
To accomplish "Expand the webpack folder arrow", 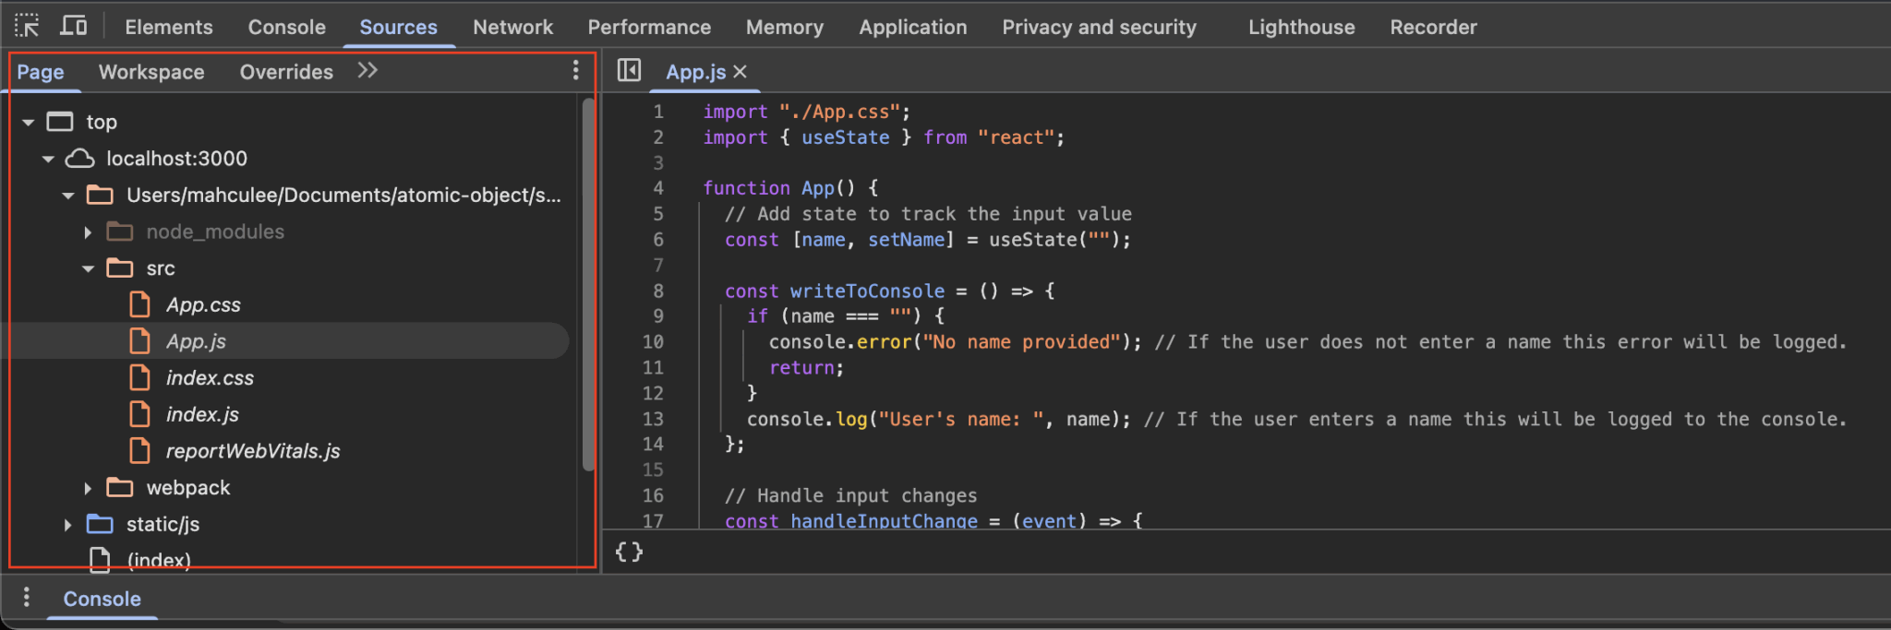I will (88, 488).
